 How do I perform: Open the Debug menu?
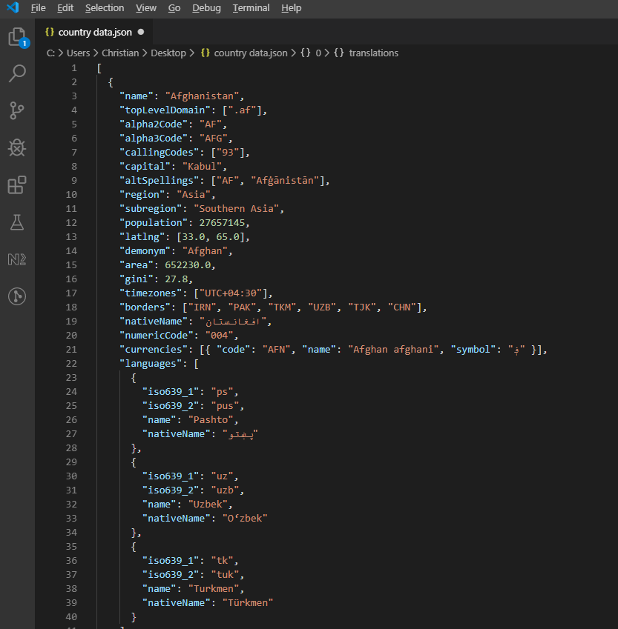[206, 8]
